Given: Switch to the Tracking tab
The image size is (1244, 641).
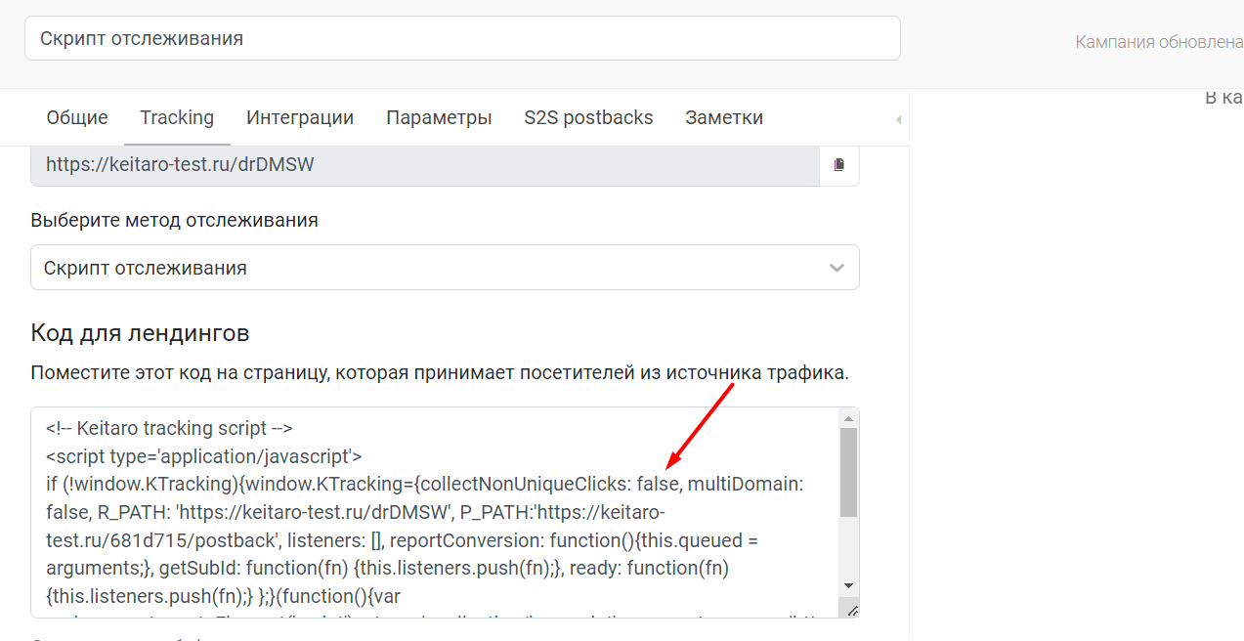Looking at the screenshot, I should click(x=177, y=118).
